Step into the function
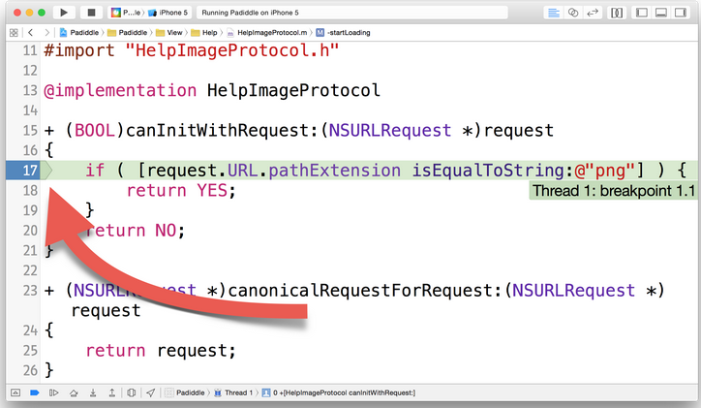Viewport: 701px width, 408px height. coord(93,392)
